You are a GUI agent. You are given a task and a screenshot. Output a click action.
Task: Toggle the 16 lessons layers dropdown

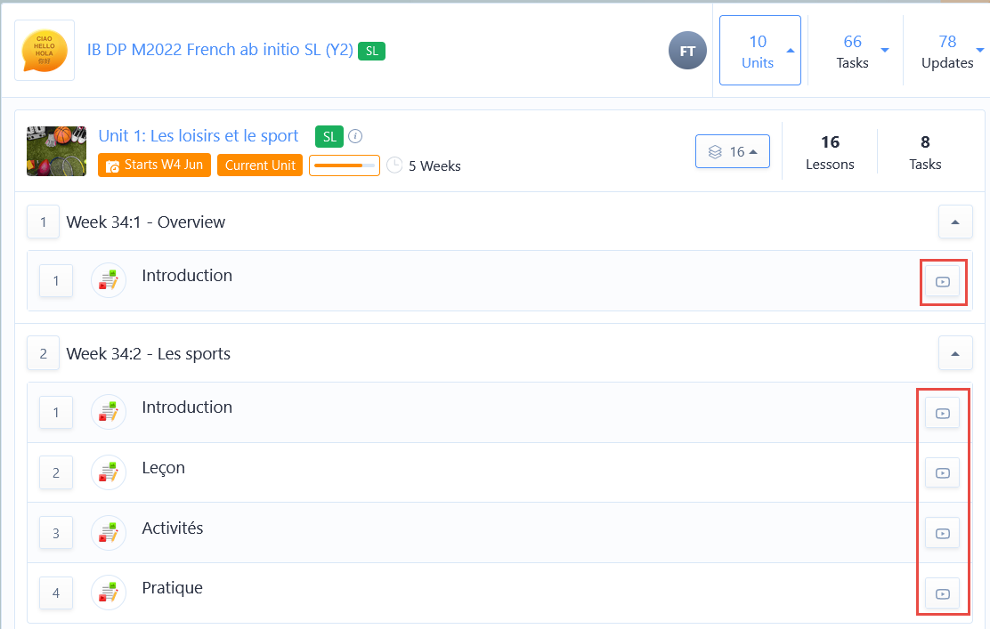tap(733, 151)
